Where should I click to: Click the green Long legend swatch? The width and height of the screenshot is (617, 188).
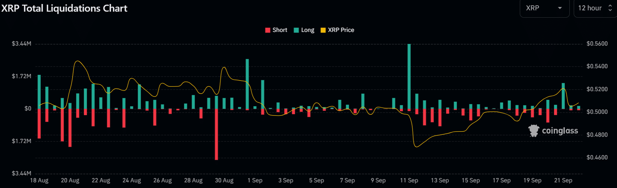coord(296,30)
